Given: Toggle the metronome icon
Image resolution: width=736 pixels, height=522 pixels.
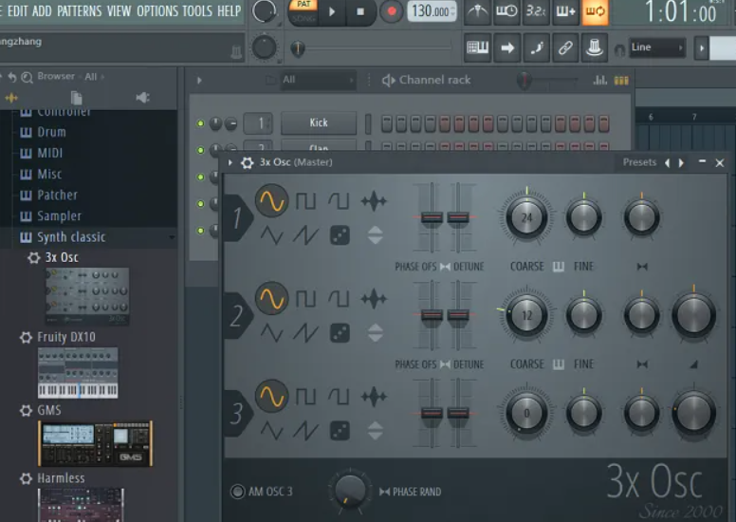Looking at the screenshot, I should point(477,11).
